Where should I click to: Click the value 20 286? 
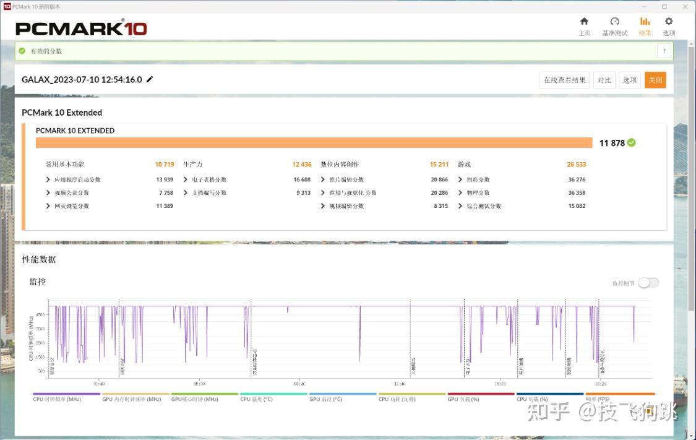[x=439, y=192]
